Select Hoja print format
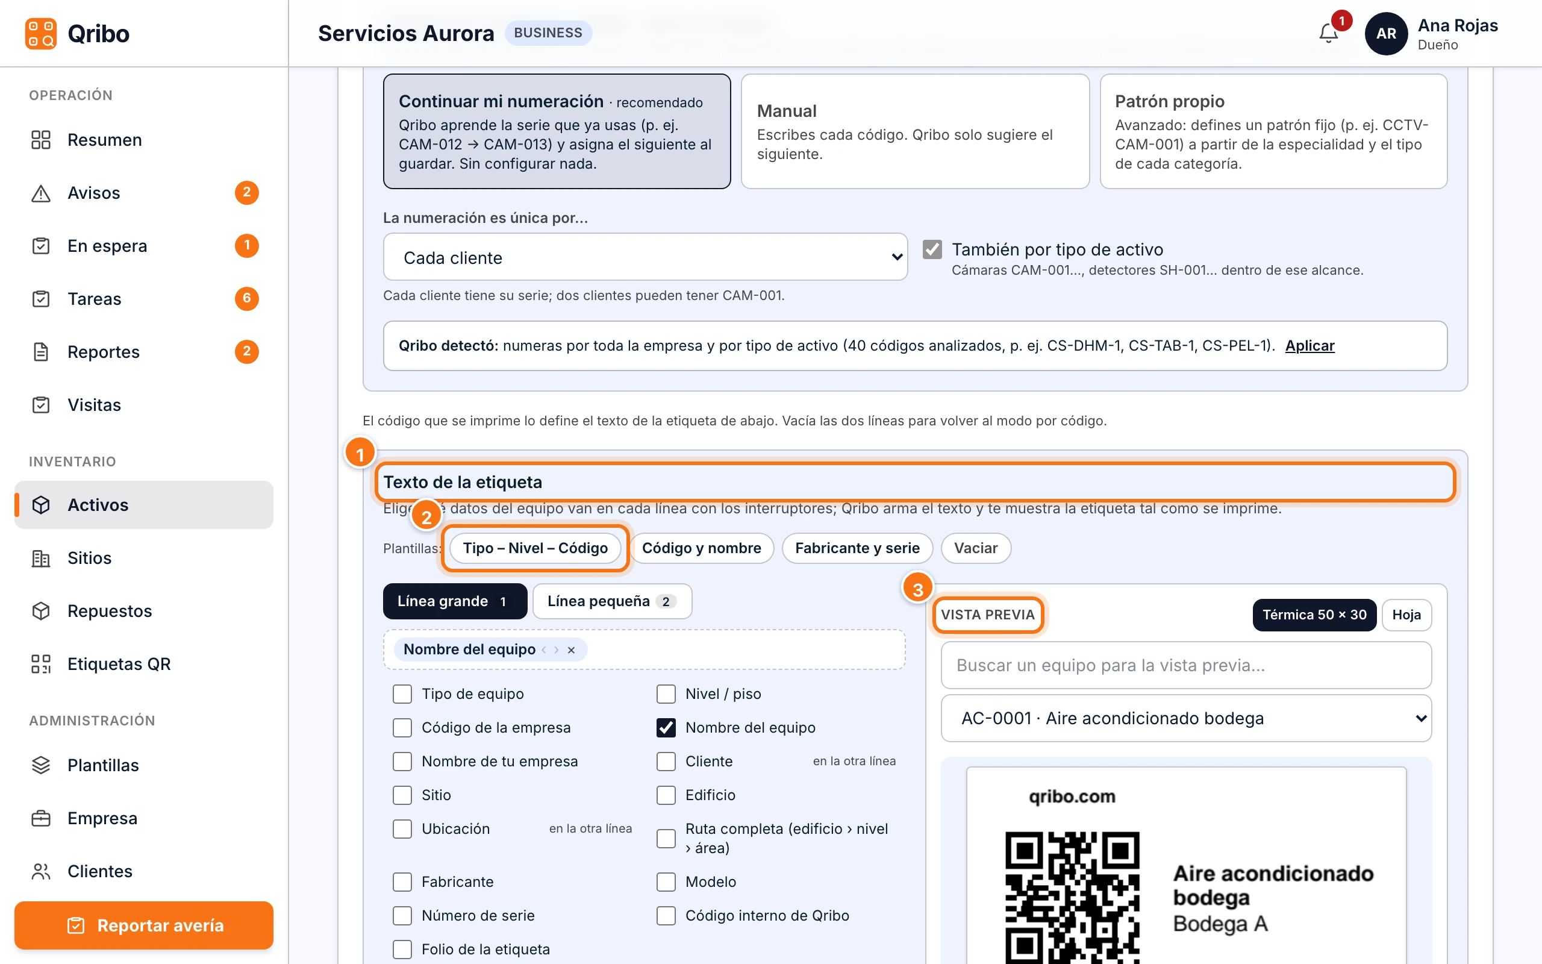Screen dimensions: 1542x964 [x=1406, y=615]
